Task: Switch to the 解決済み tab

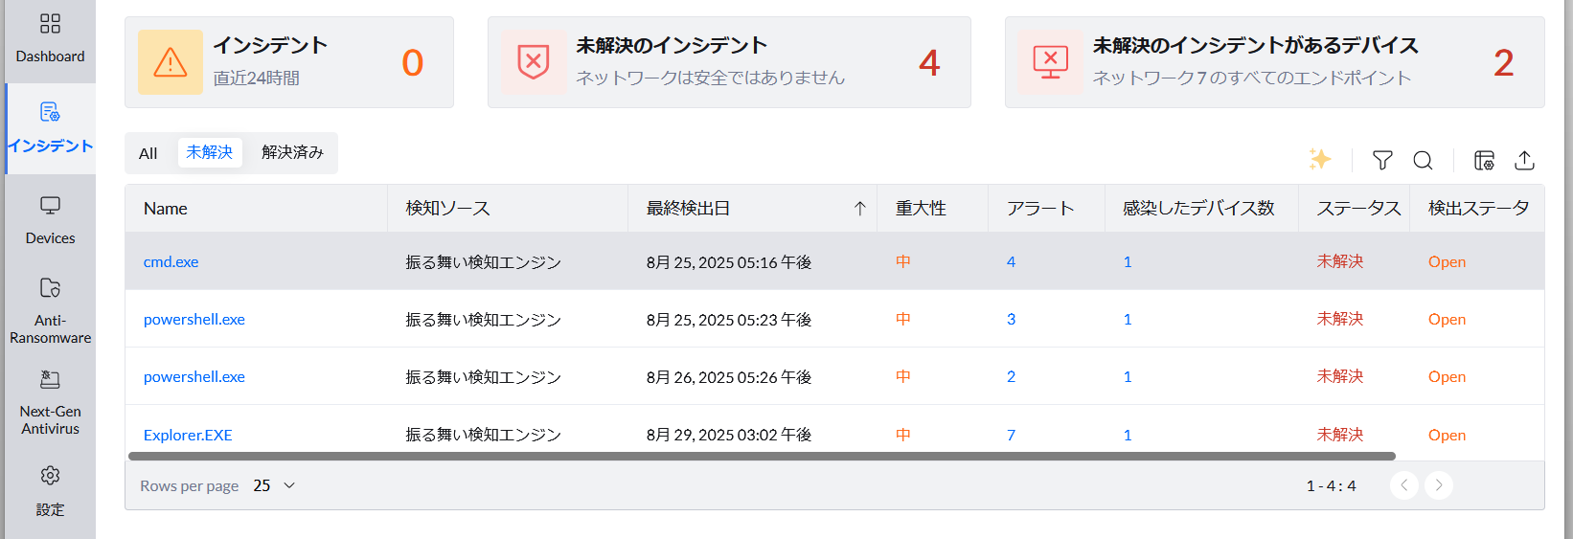Action: 292,153
